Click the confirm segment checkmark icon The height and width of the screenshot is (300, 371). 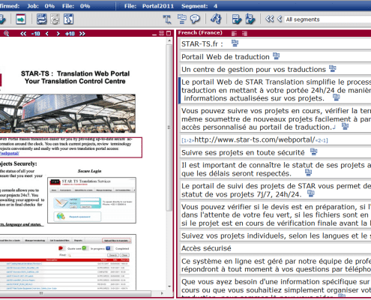tap(236, 19)
